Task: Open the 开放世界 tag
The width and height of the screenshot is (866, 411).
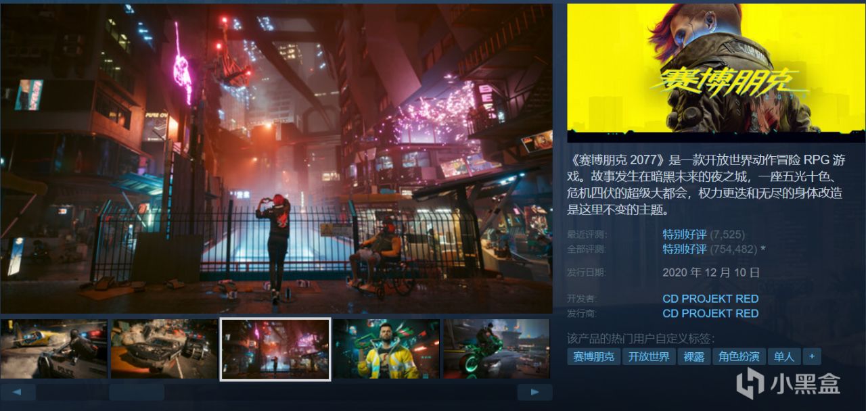Action: pos(649,356)
